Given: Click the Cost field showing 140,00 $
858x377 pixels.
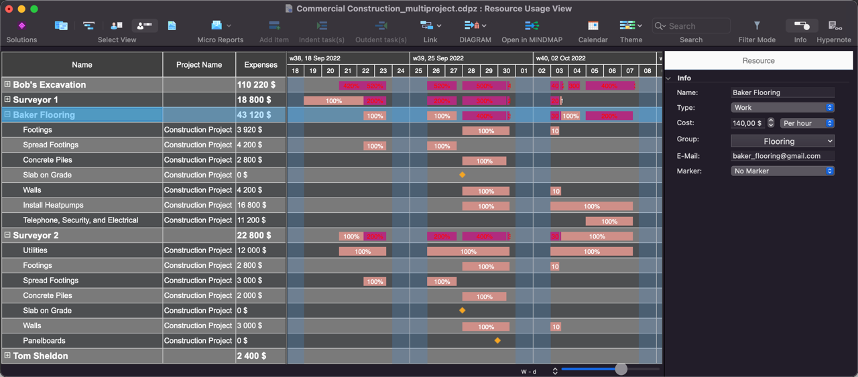Looking at the screenshot, I should [x=747, y=123].
